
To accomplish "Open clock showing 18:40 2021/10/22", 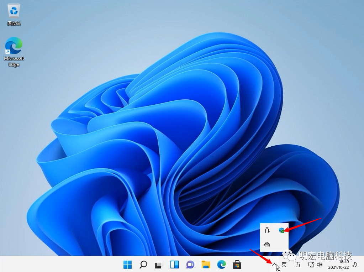I will [x=338, y=265].
